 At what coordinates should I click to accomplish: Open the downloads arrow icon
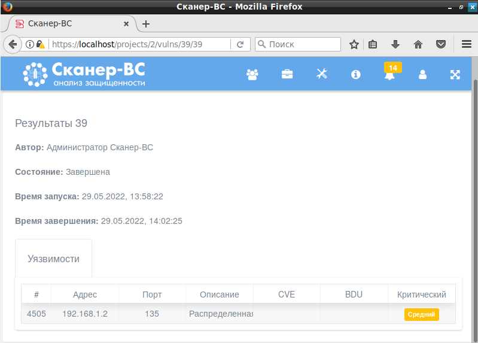395,44
